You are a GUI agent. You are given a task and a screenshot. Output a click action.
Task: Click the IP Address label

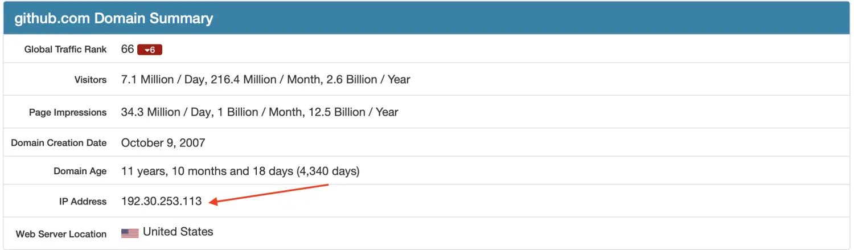pyautogui.click(x=83, y=202)
